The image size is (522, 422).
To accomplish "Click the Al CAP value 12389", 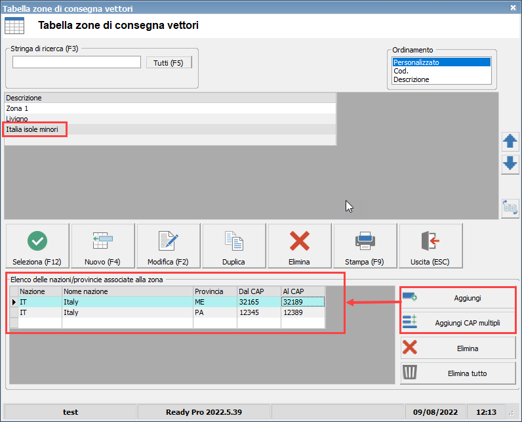I will [x=303, y=312].
